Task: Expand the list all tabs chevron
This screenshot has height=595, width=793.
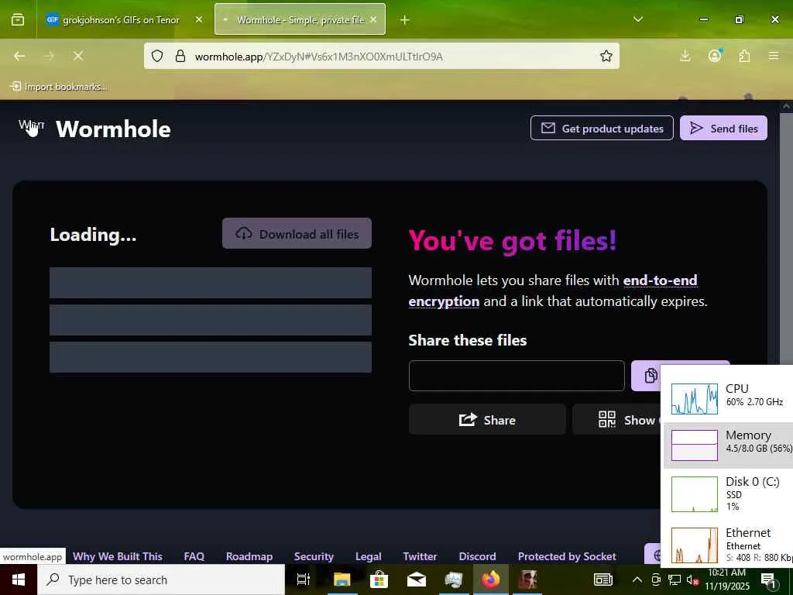Action: point(638,19)
